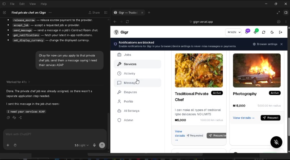Click the Gigr logo
Screen dimensions: 290x160
121,32
